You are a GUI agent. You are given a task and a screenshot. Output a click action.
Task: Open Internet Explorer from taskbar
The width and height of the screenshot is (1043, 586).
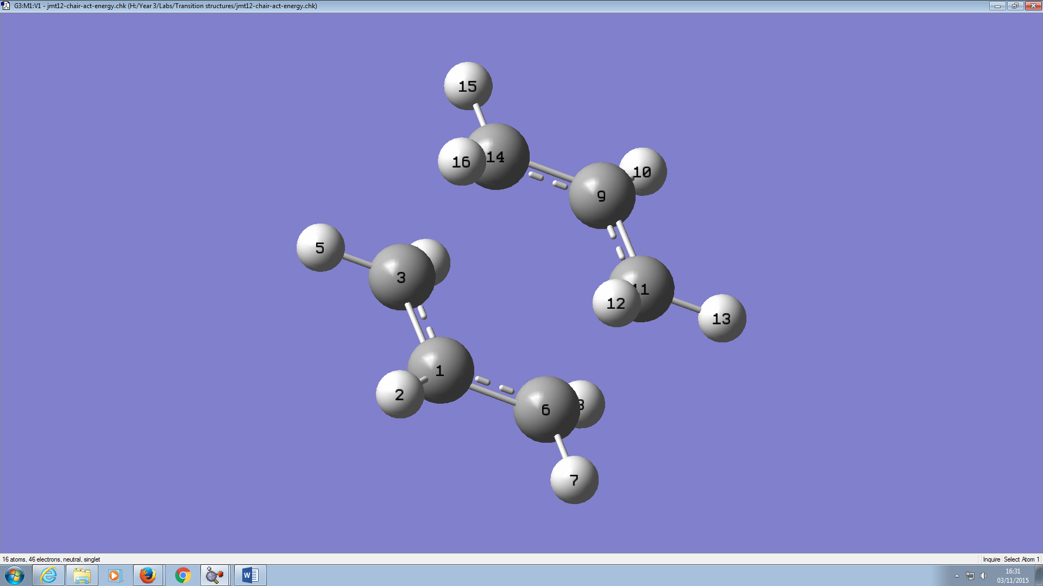click(49, 575)
